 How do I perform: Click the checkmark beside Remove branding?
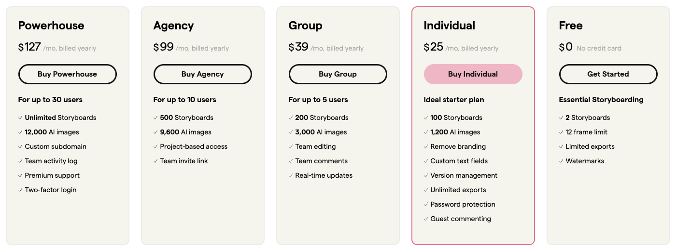click(426, 146)
